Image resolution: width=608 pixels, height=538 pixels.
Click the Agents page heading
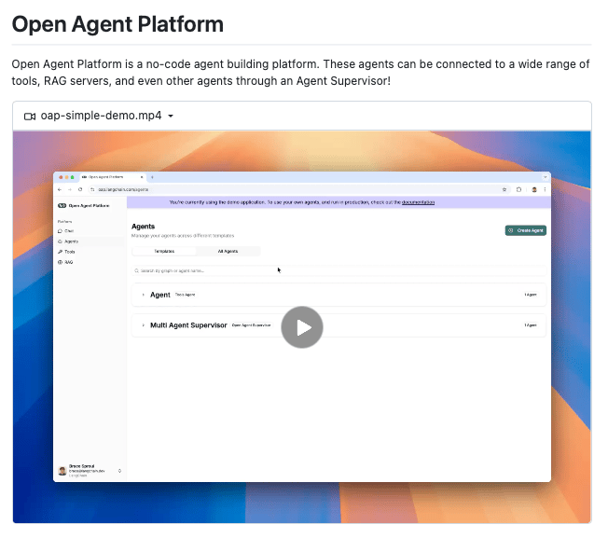click(143, 227)
